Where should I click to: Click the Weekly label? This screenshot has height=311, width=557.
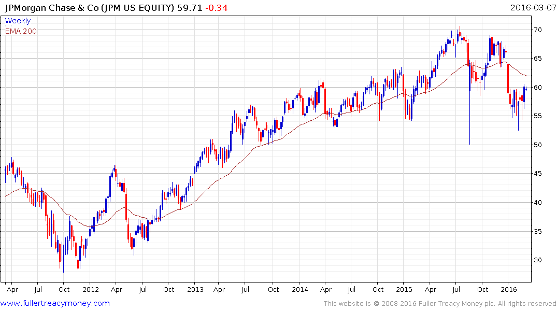18,21
